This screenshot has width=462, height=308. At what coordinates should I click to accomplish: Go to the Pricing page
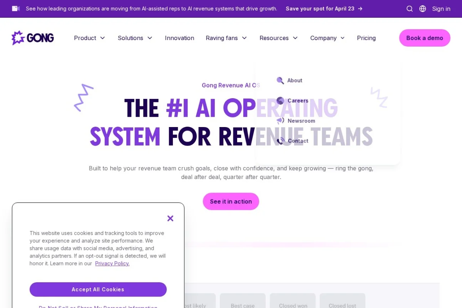coord(366,38)
